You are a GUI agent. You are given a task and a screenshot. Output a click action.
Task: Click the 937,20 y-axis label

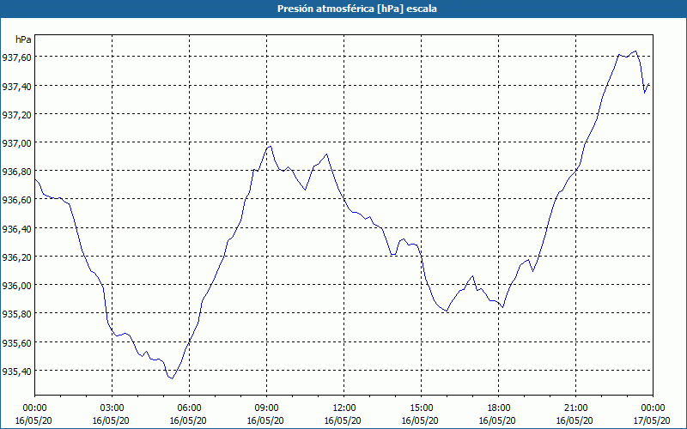click(x=16, y=115)
